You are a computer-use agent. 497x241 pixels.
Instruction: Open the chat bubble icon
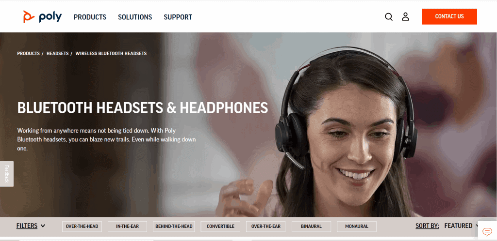tap(487, 232)
